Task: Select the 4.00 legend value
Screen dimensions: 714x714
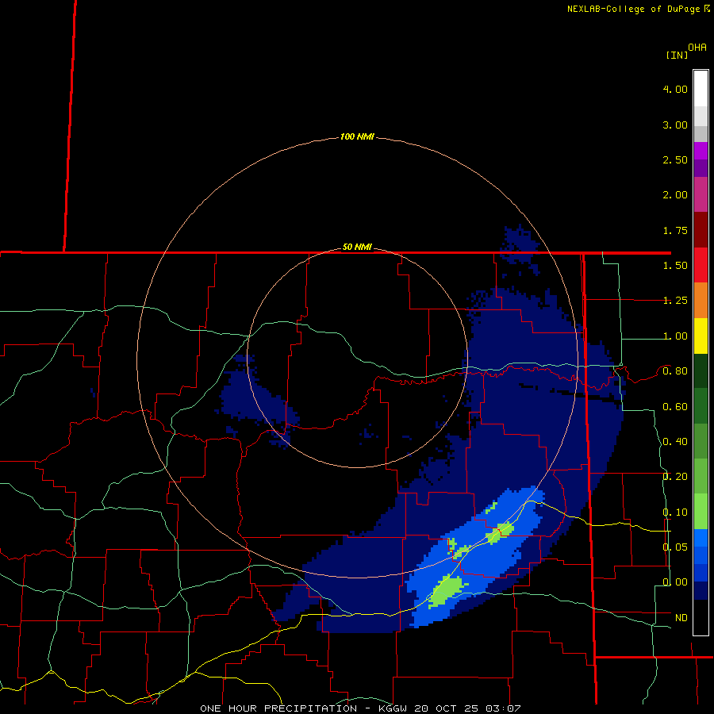Action: click(x=675, y=89)
